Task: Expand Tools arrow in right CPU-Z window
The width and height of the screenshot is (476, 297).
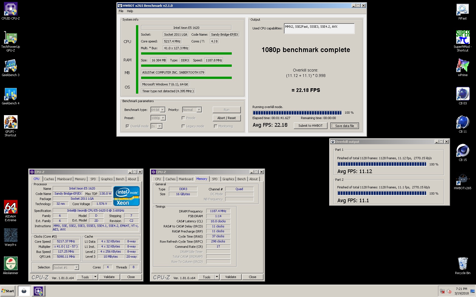Action: tap(217, 277)
